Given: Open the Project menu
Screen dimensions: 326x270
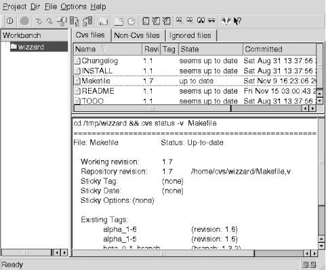Looking at the screenshot, I should pyautogui.click(x=14, y=7).
